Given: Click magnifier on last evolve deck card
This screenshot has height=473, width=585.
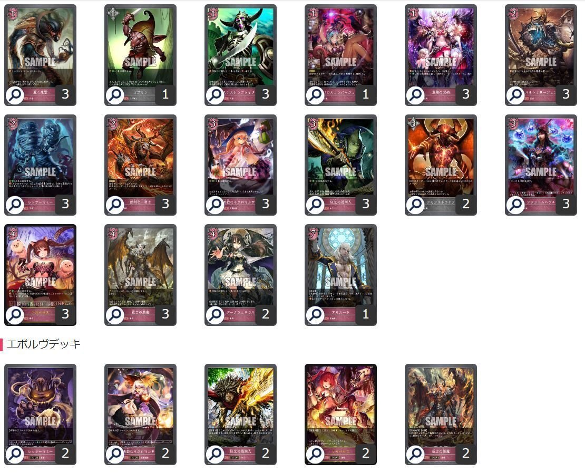Looking at the screenshot, I should 415,455.
